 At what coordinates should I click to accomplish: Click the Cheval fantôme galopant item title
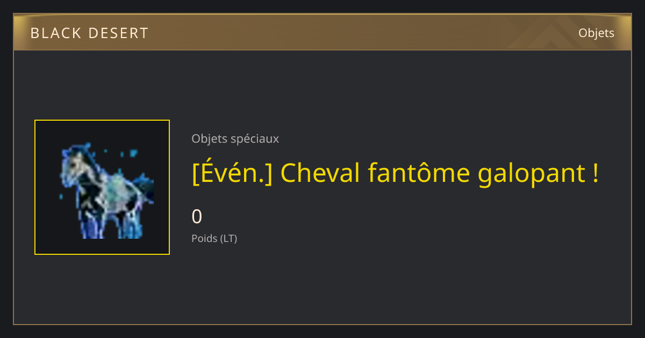395,173
